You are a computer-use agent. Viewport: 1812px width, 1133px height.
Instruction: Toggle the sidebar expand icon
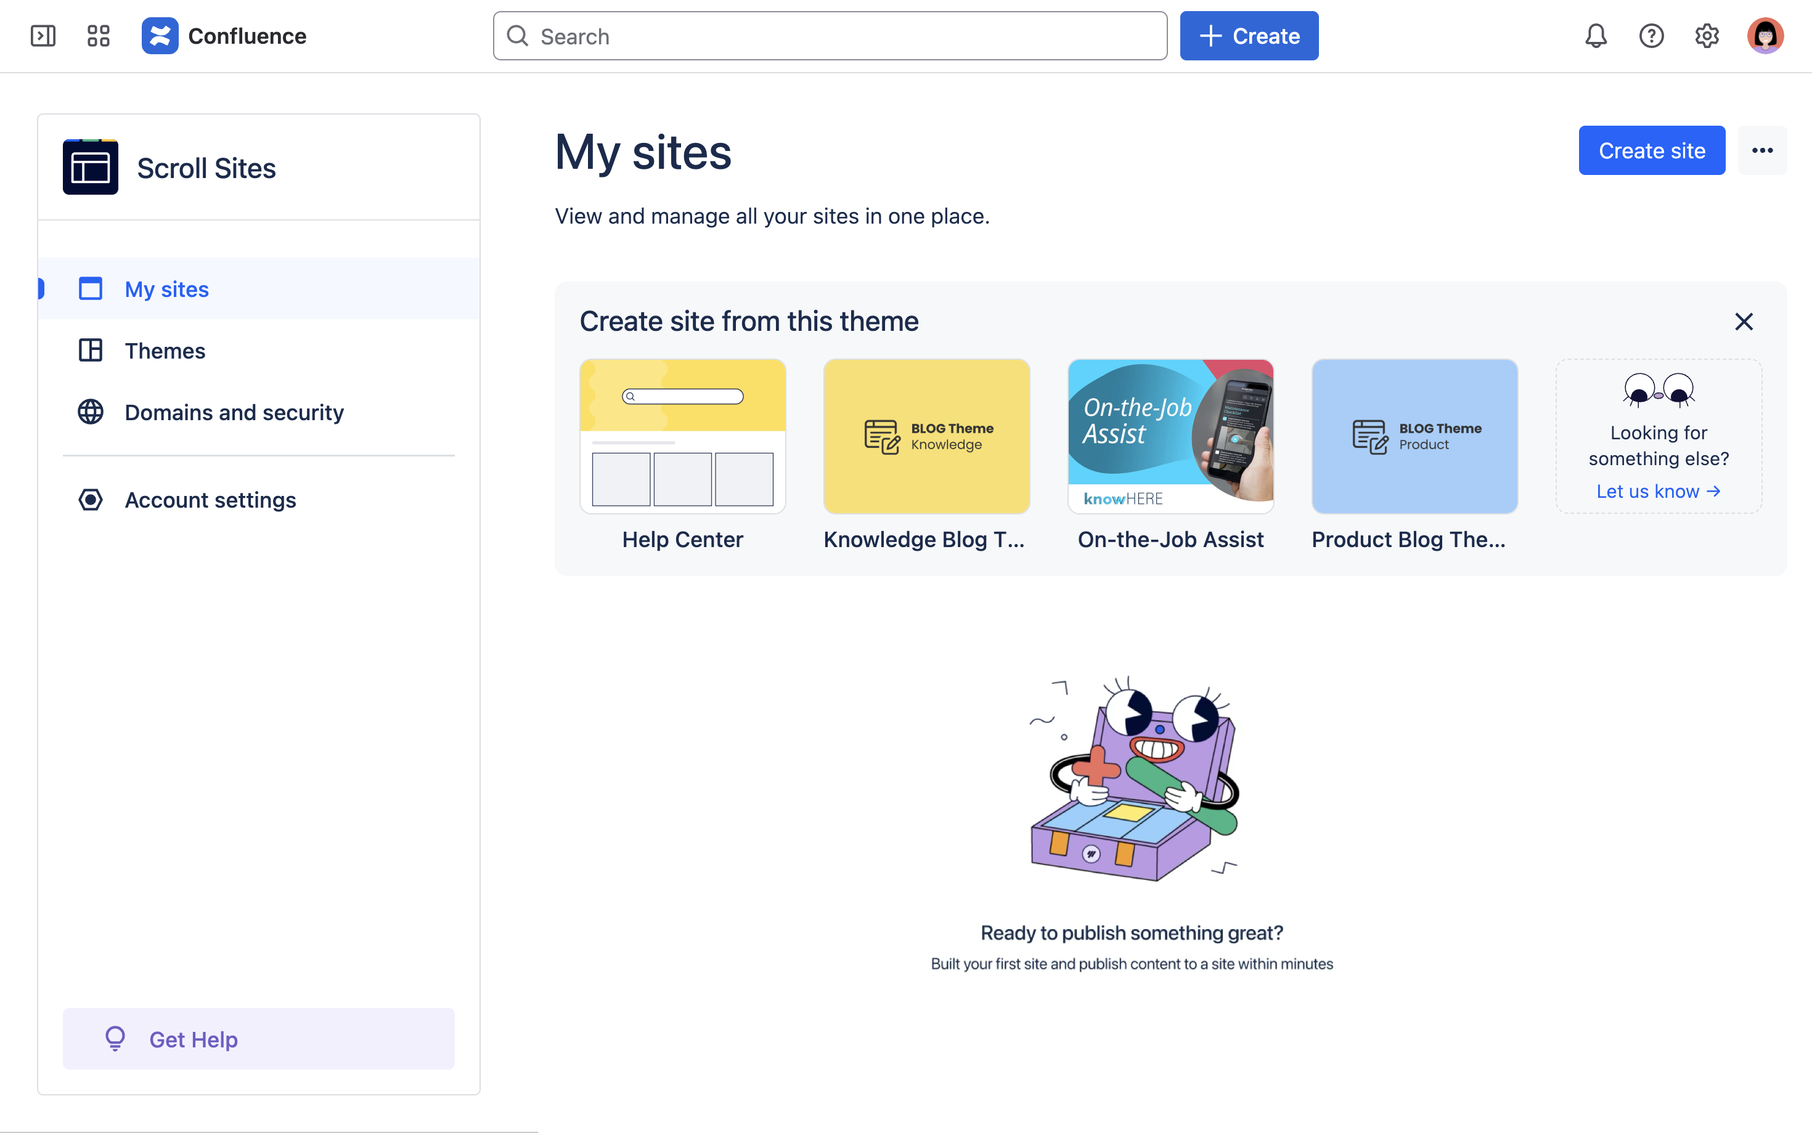click(43, 36)
